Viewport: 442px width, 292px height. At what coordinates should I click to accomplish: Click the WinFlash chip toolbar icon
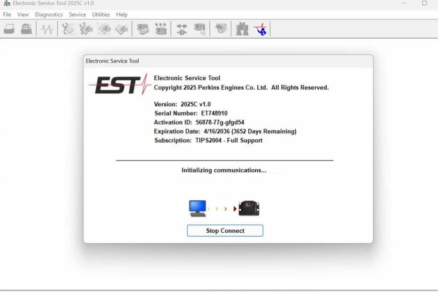pos(200,29)
